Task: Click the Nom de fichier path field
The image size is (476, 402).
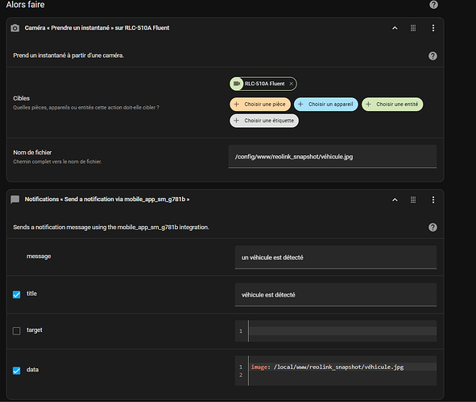Action: pyautogui.click(x=333, y=156)
